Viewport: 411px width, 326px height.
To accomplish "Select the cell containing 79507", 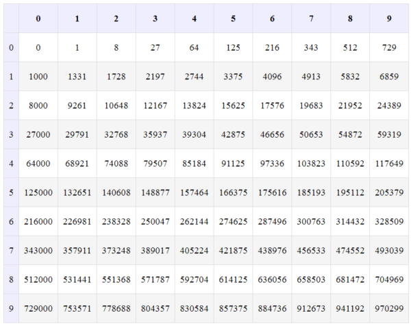I will tap(155, 164).
